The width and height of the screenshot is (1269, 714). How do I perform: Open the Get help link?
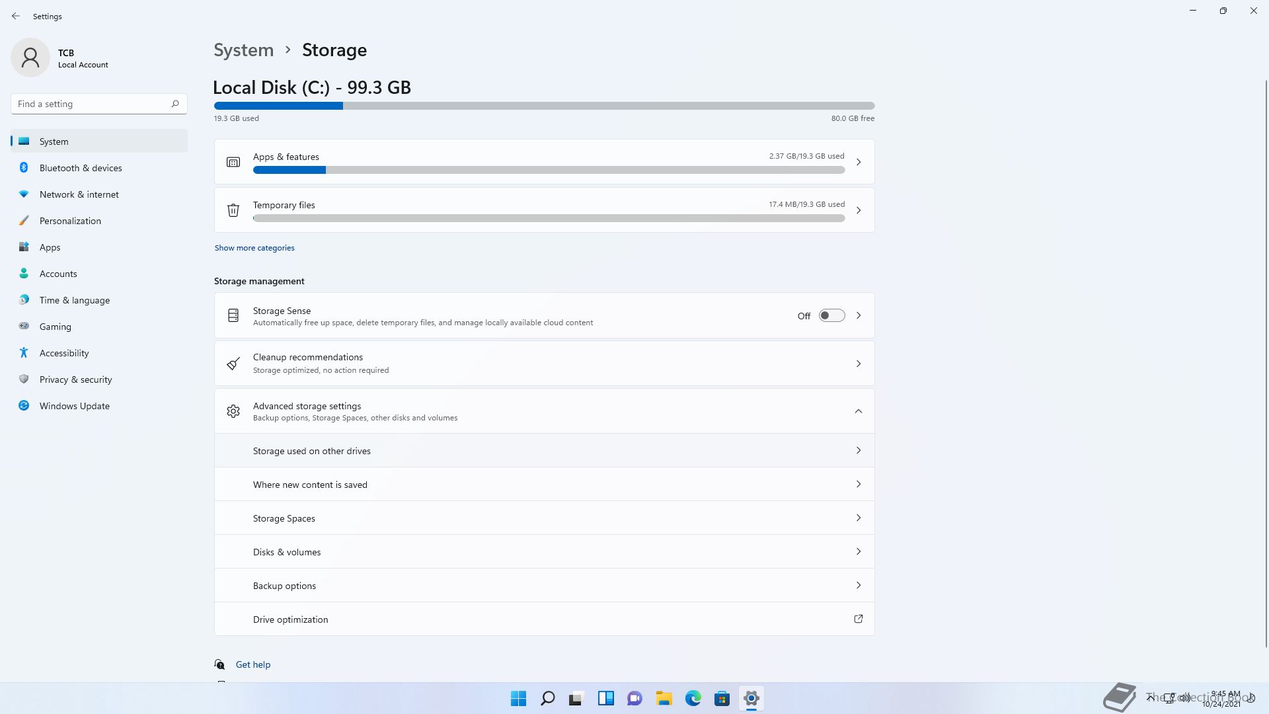coord(253,664)
